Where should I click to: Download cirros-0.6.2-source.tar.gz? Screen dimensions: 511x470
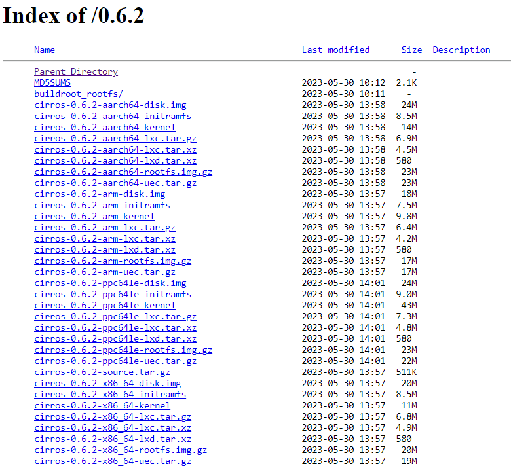tap(102, 372)
